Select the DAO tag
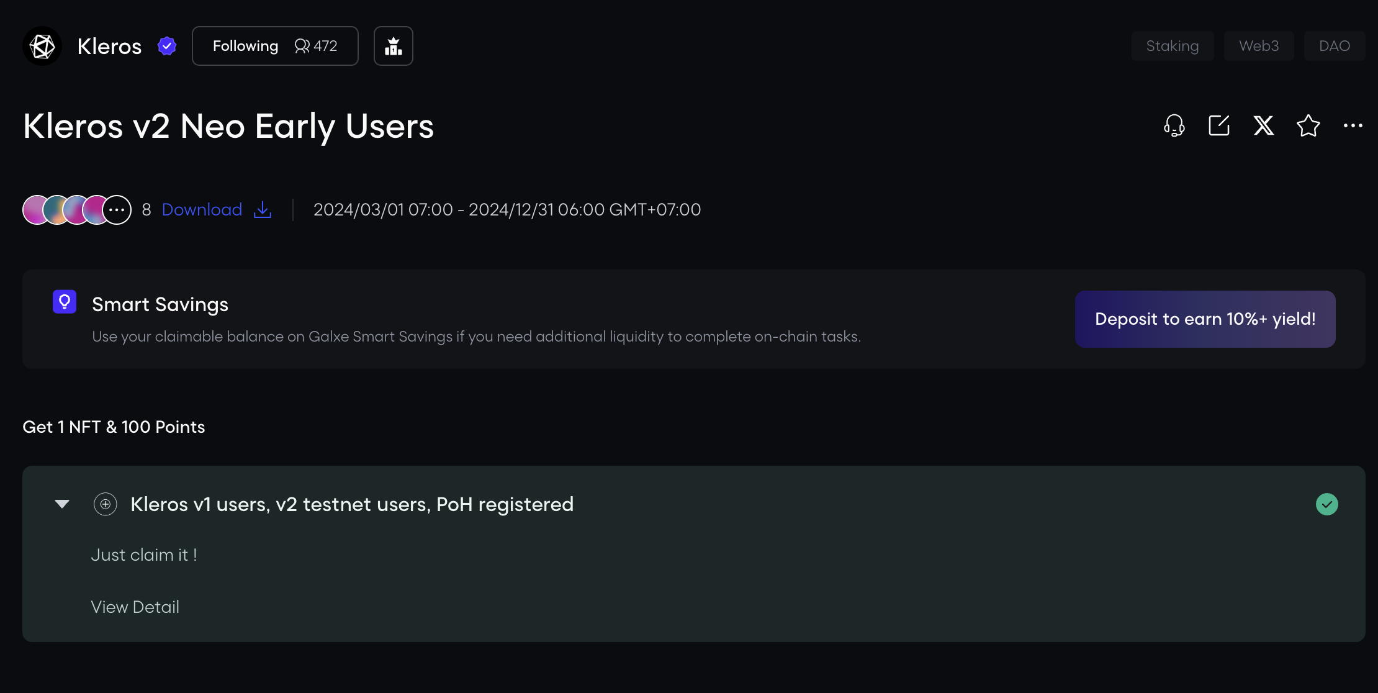This screenshot has width=1378, height=693. 1334,46
